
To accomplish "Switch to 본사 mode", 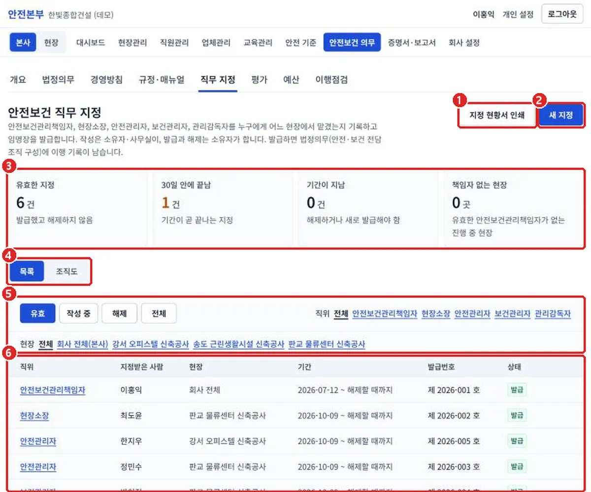I will pos(23,42).
